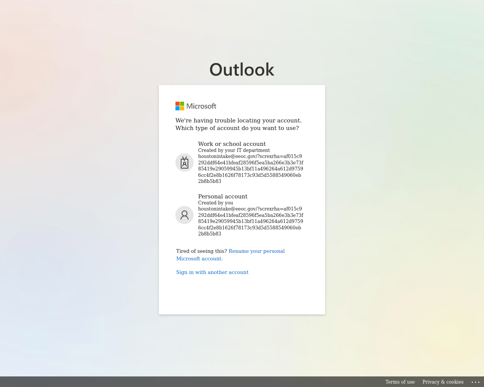The height and width of the screenshot is (387, 484).
Task: Click the personal account person icon
Action: point(185,215)
